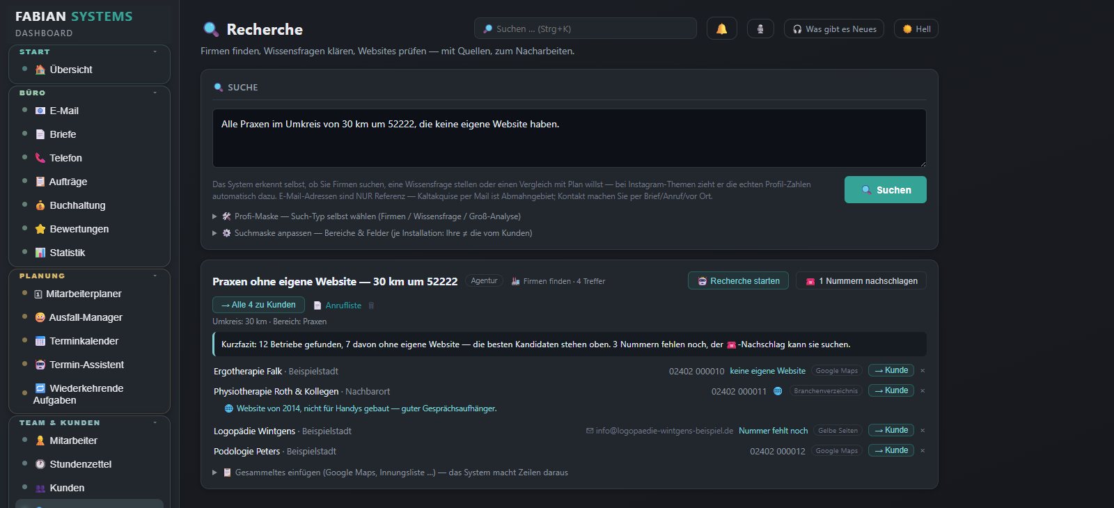
Task: Click the clock icon for Stundenzettel
Action: (x=40, y=464)
